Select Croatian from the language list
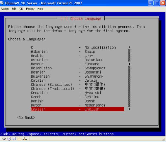Viewport: 166px width, 142px height. pos(78,93)
